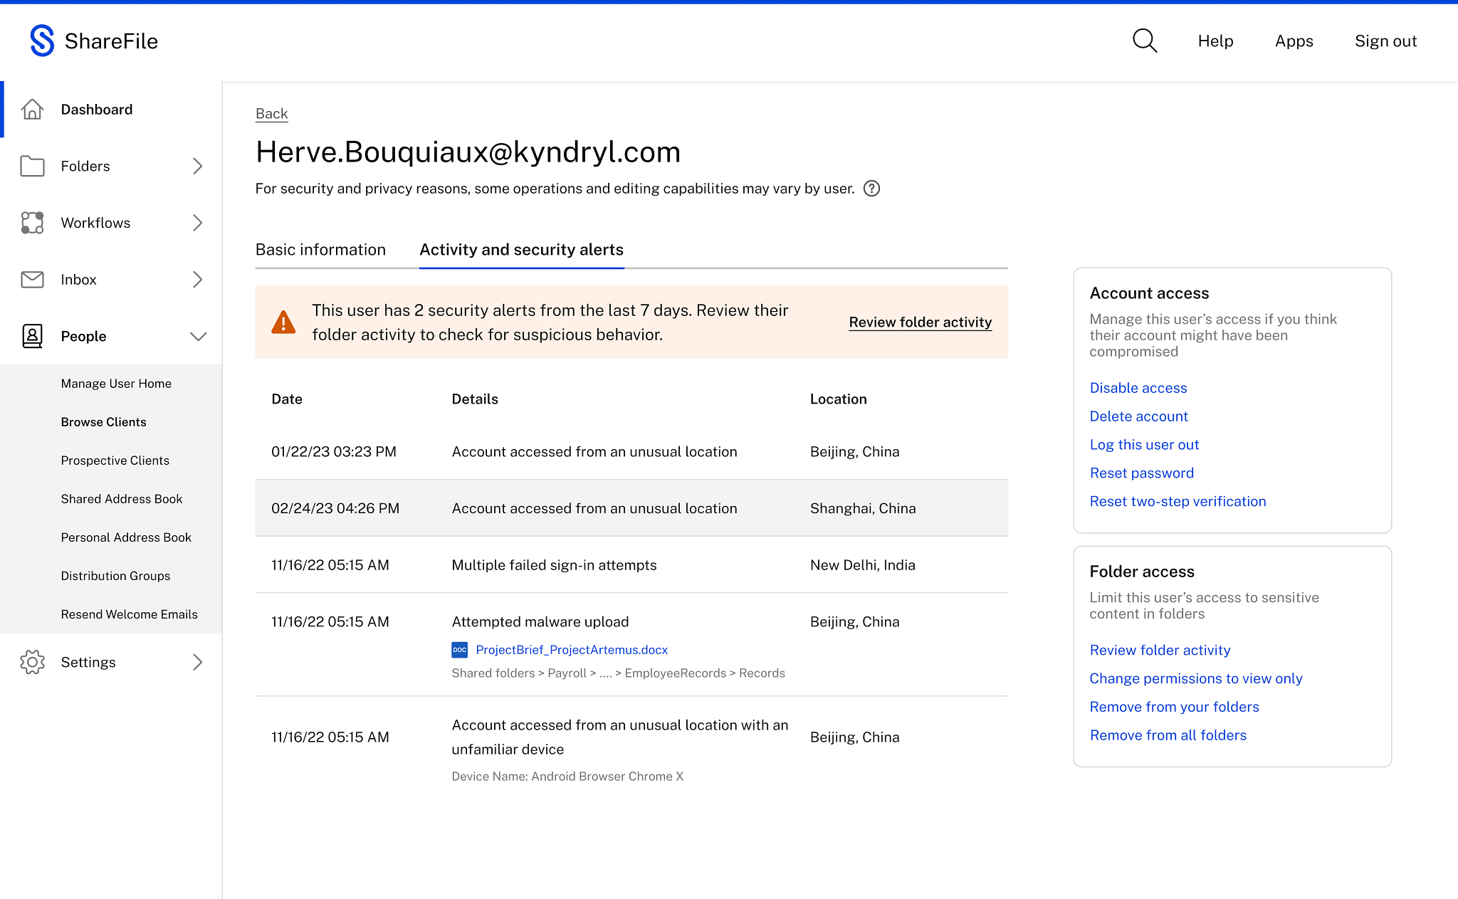This screenshot has height=899, width=1458.
Task: Click the Inbox envelope icon
Action: [32, 279]
